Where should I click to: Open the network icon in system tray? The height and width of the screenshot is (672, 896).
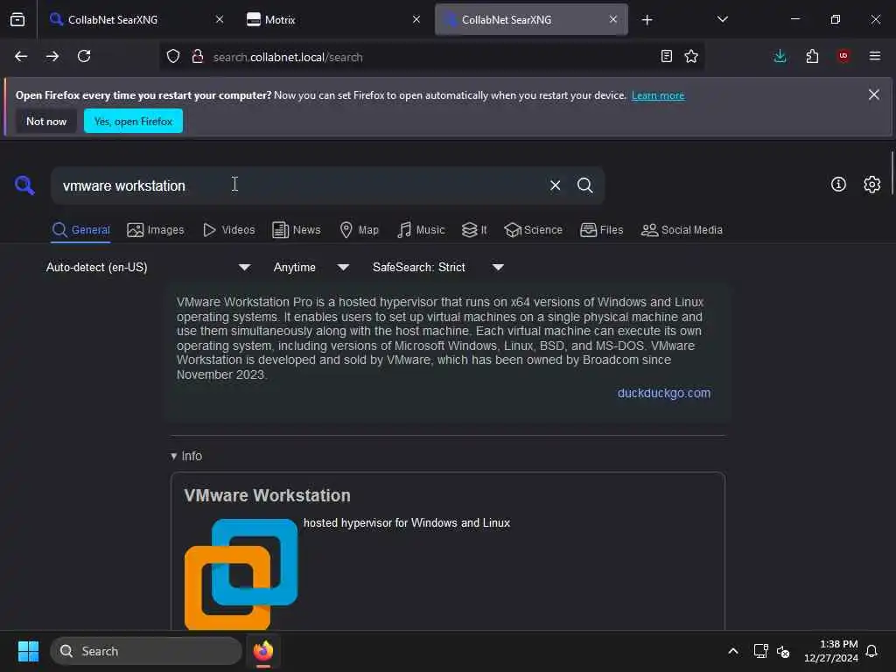[760, 651]
